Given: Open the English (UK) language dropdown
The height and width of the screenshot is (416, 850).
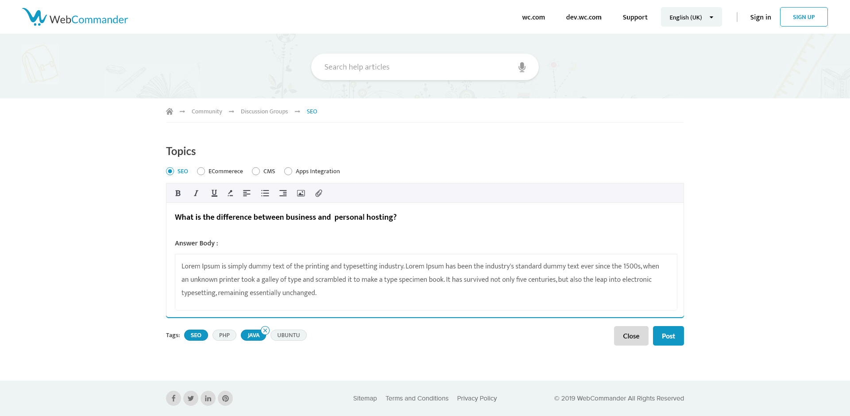Looking at the screenshot, I should pyautogui.click(x=691, y=17).
